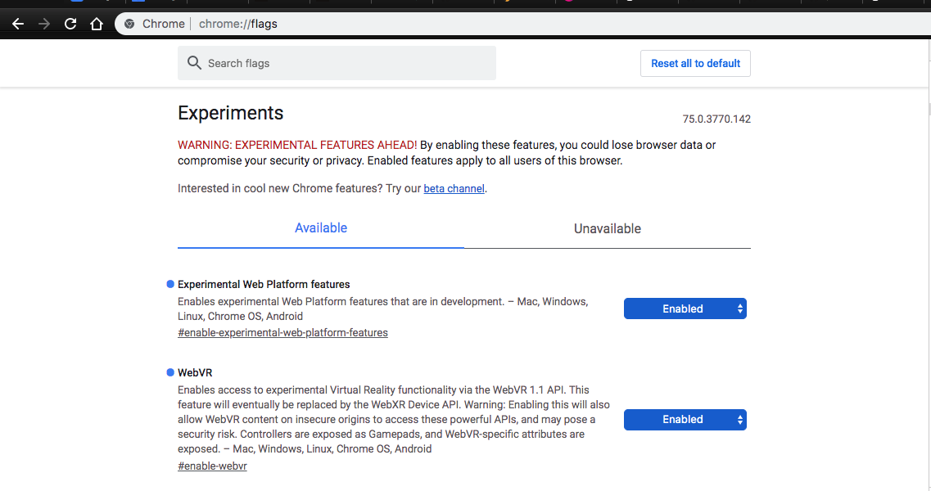Open the #enable-webvr anchor link
The width and height of the screenshot is (931, 491).
(212, 466)
